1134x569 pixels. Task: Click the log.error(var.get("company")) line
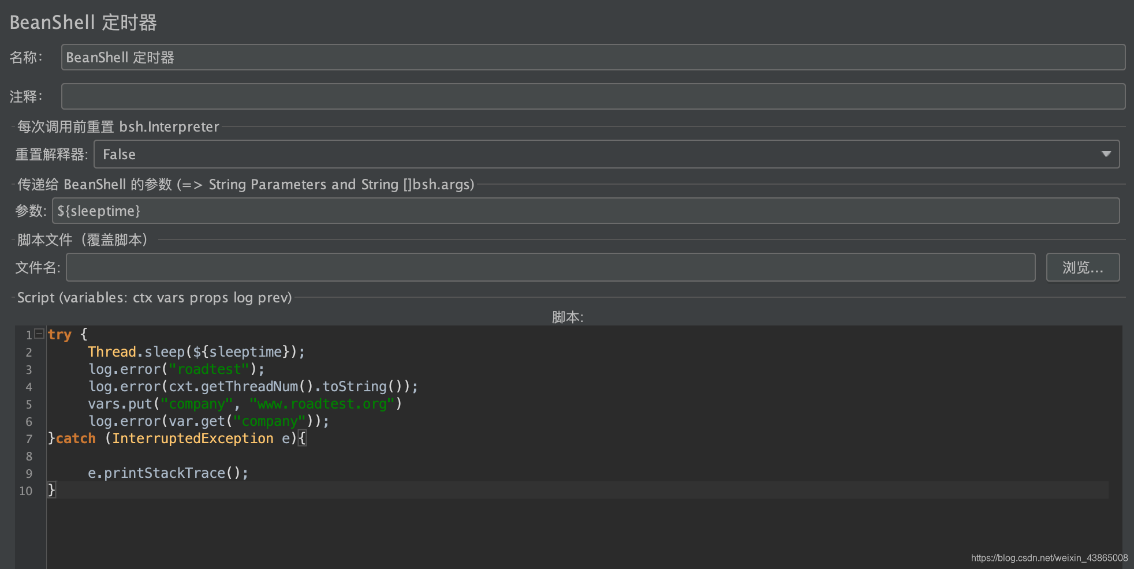point(208,421)
